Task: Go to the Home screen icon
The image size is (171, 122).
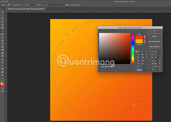Action: 3,5
